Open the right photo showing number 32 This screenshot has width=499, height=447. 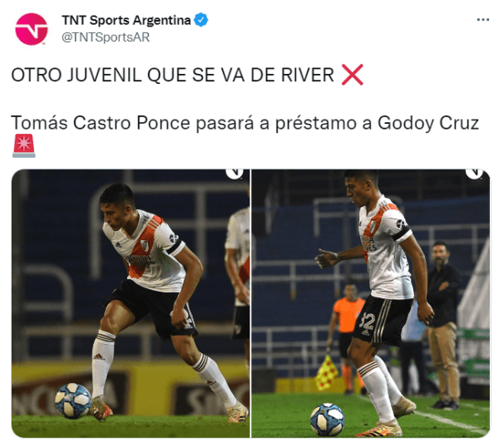[x=371, y=303]
